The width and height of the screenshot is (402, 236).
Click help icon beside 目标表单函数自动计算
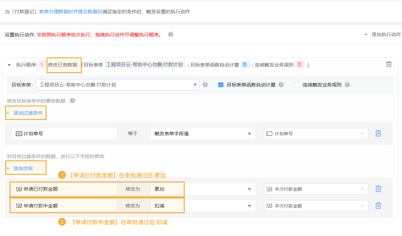pyautogui.click(x=281, y=85)
